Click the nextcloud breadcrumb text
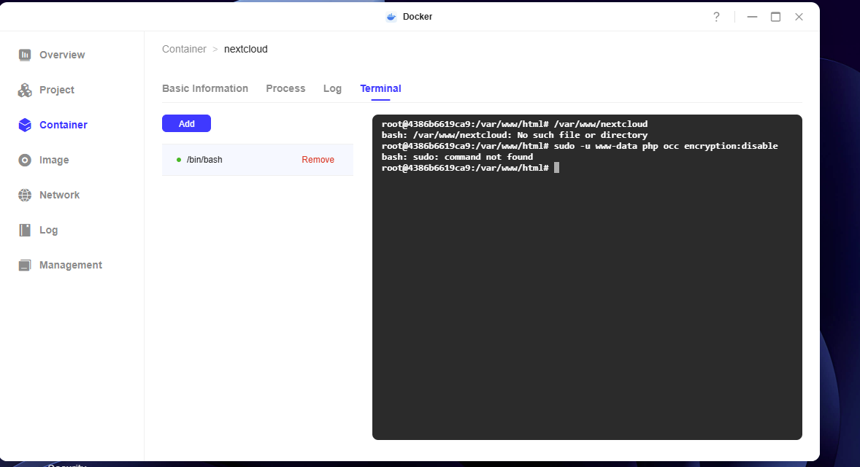Screen dimensions: 860x467 [246, 50]
